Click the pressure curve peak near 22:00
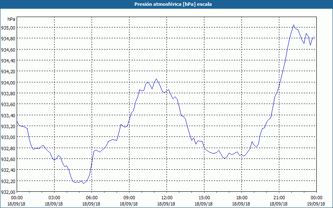This screenshot has height=208, width=333. click(294, 25)
